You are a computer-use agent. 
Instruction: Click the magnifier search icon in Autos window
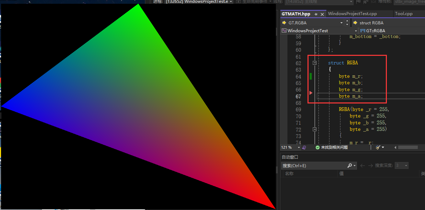click(350, 165)
